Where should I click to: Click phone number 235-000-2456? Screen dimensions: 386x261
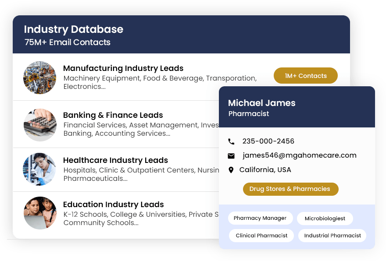click(x=268, y=141)
